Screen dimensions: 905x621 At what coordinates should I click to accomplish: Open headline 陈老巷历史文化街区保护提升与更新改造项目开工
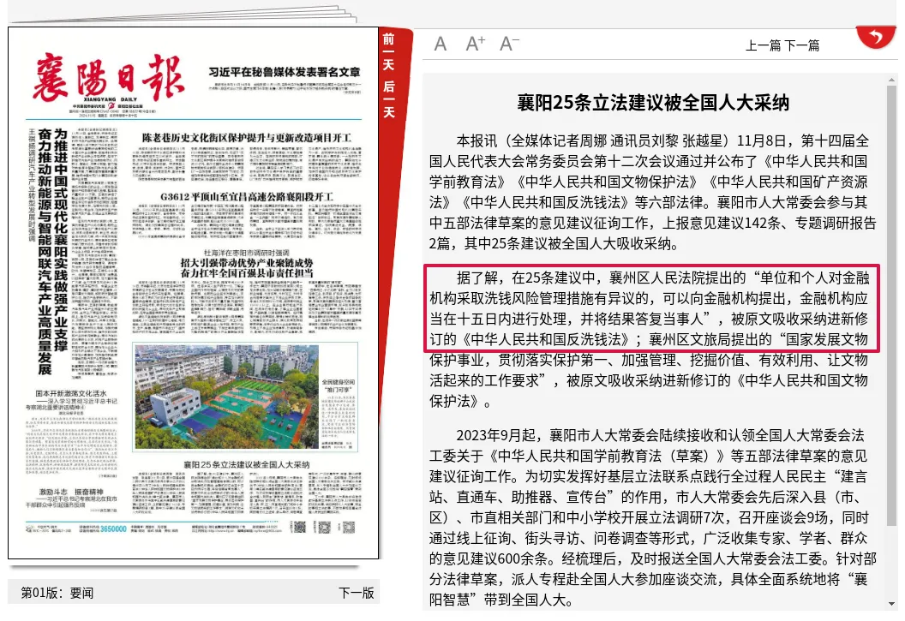247,138
